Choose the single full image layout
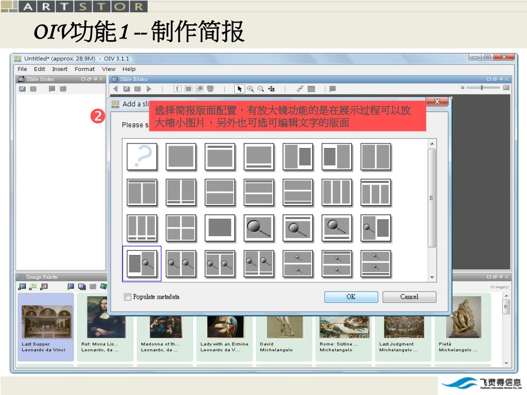This screenshot has width=527, height=395. (181, 156)
